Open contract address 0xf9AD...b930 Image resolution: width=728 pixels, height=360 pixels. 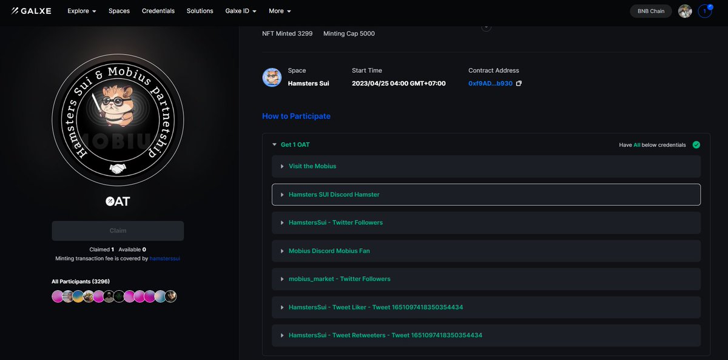(490, 83)
